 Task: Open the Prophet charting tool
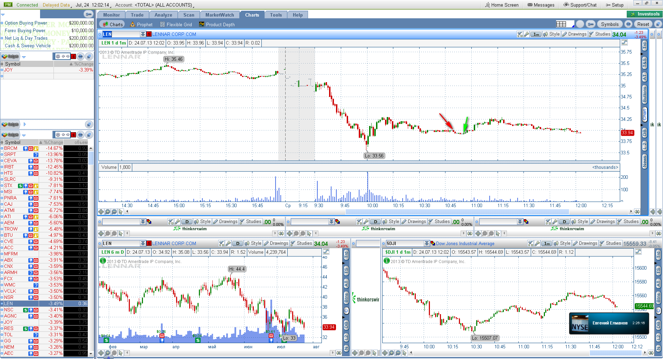point(141,25)
